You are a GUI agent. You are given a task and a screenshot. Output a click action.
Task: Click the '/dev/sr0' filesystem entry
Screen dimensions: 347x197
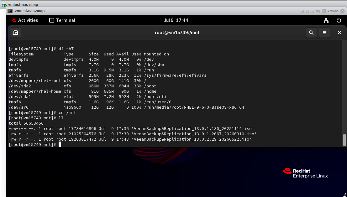click(x=18, y=107)
